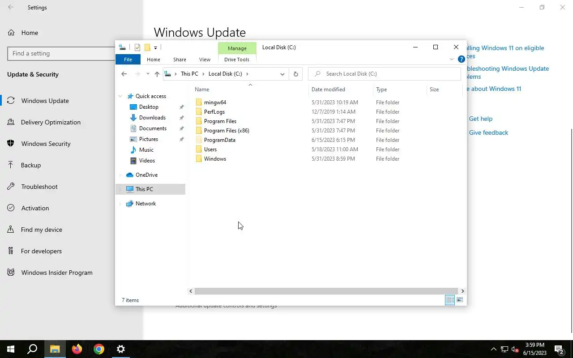The image size is (573, 358).
Task: Open Videos in Quick access
Action: click(x=147, y=161)
